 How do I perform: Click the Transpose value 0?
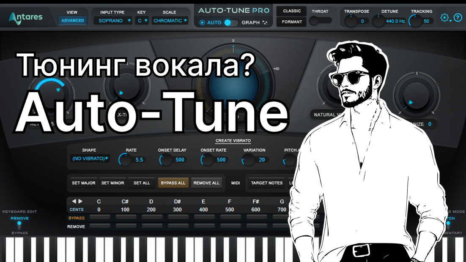362,21
